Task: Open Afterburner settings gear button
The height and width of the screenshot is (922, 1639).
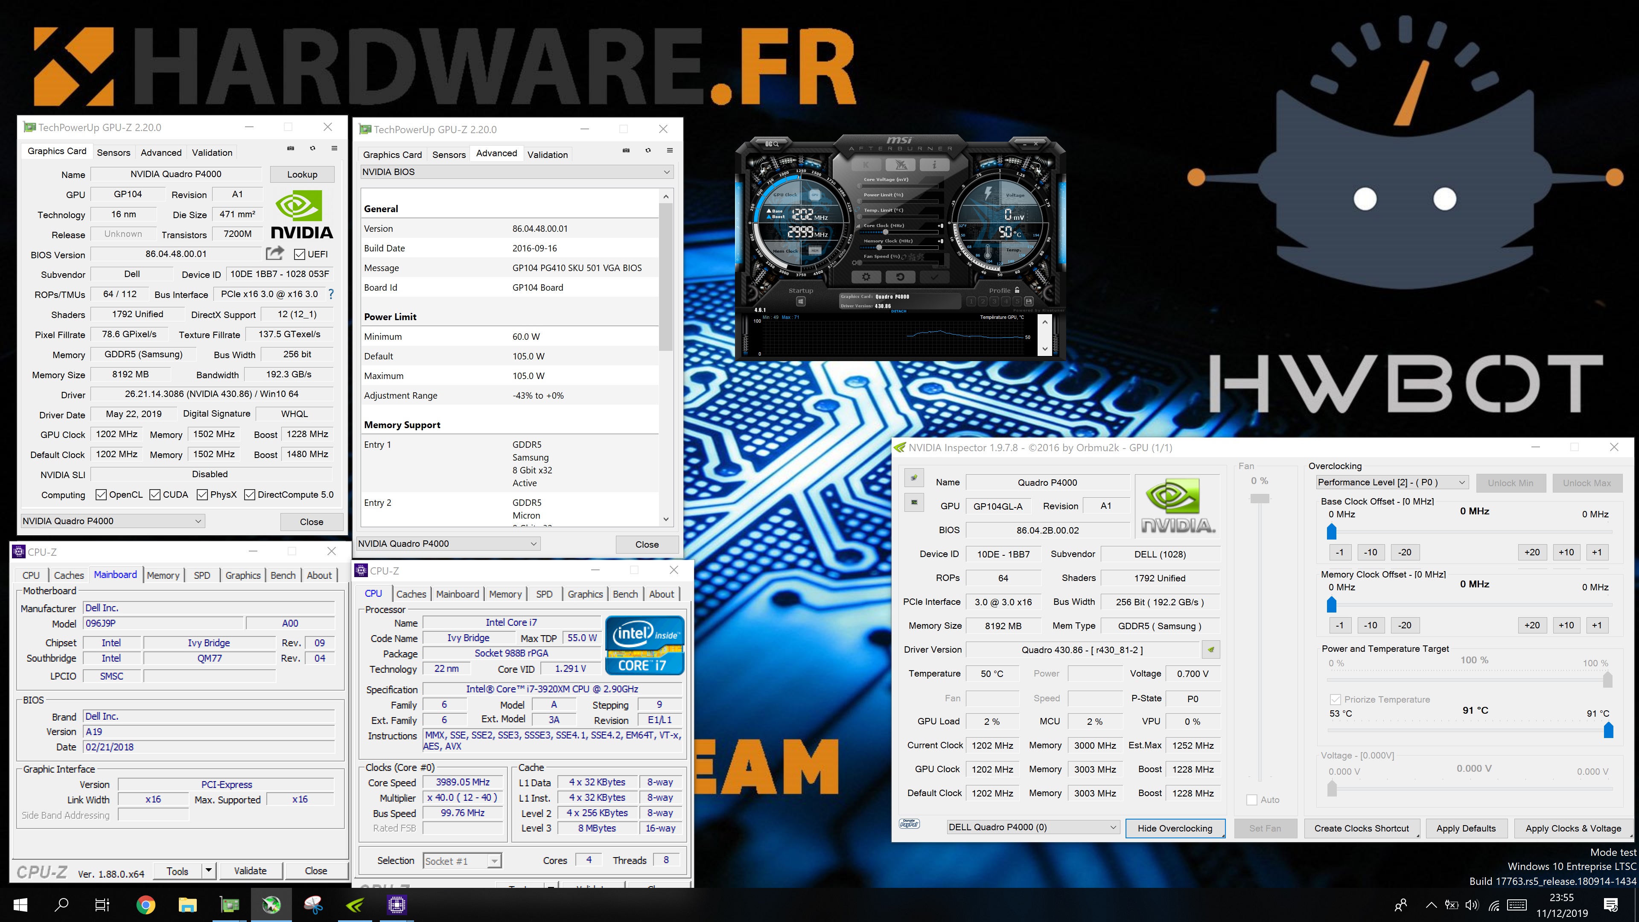Action: (x=866, y=277)
